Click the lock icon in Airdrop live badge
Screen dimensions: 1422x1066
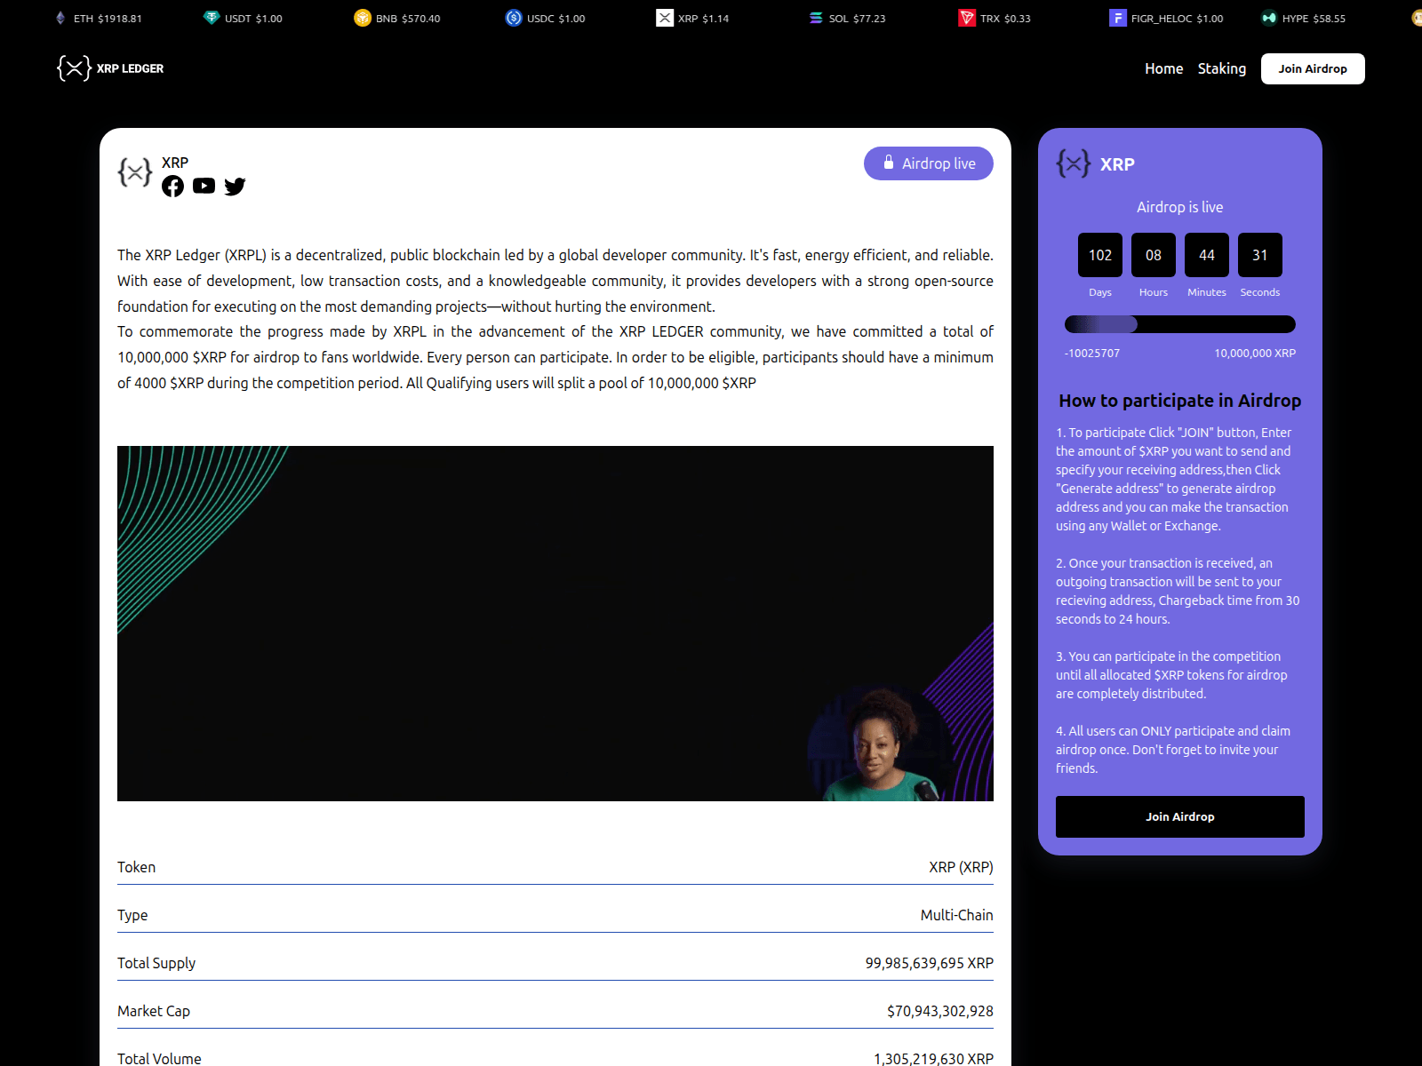(x=889, y=163)
